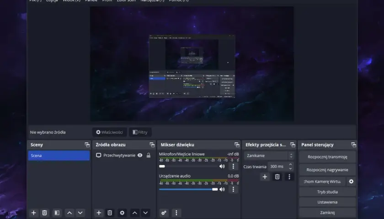Screen dimensions: 384x219
Task: Start the virtual camera (Kamerę Wirtualną) button
Action: point(322,182)
